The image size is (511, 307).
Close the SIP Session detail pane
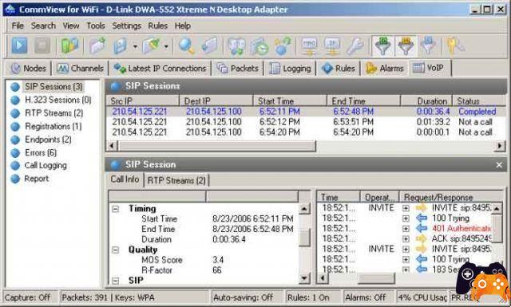(499, 165)
